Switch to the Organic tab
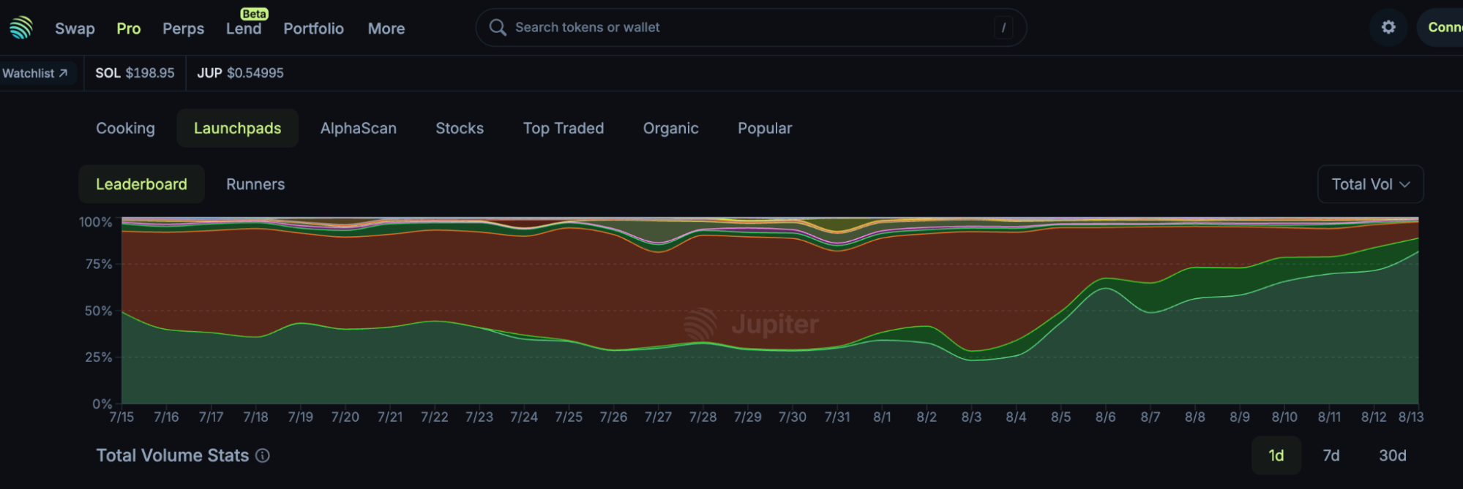Viewport: 1463px width, 489px height. click(670, 128)
